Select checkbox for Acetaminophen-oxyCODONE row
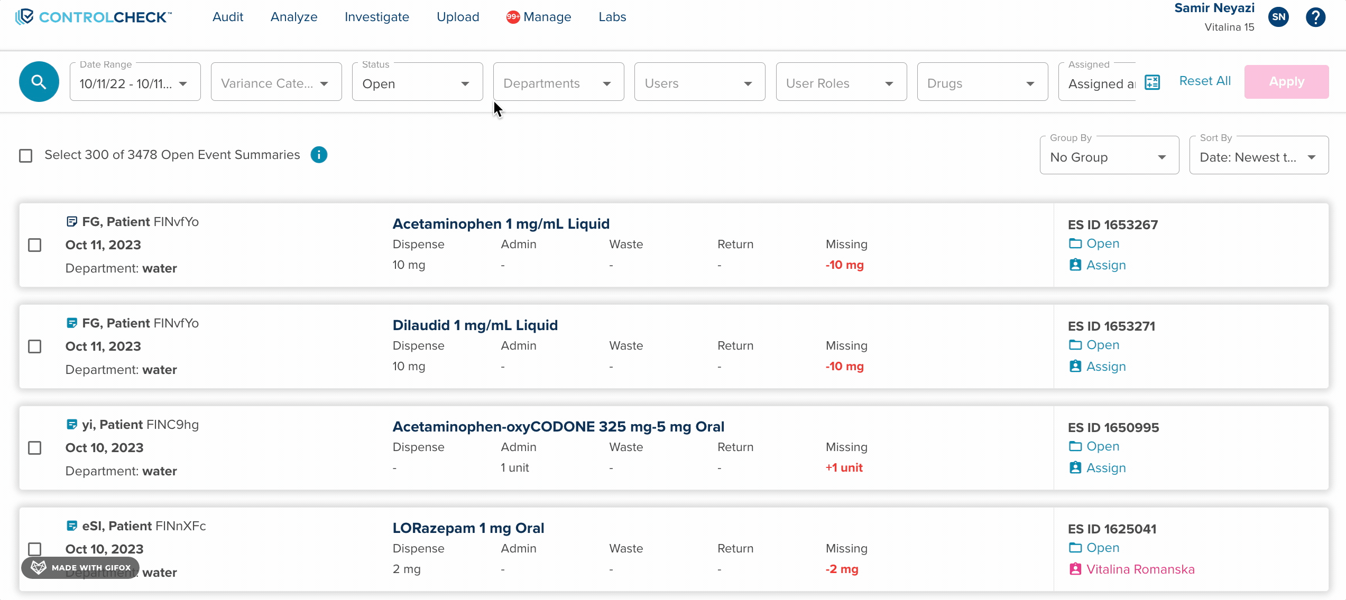The image size is (1346, 600). pos(35,448)
